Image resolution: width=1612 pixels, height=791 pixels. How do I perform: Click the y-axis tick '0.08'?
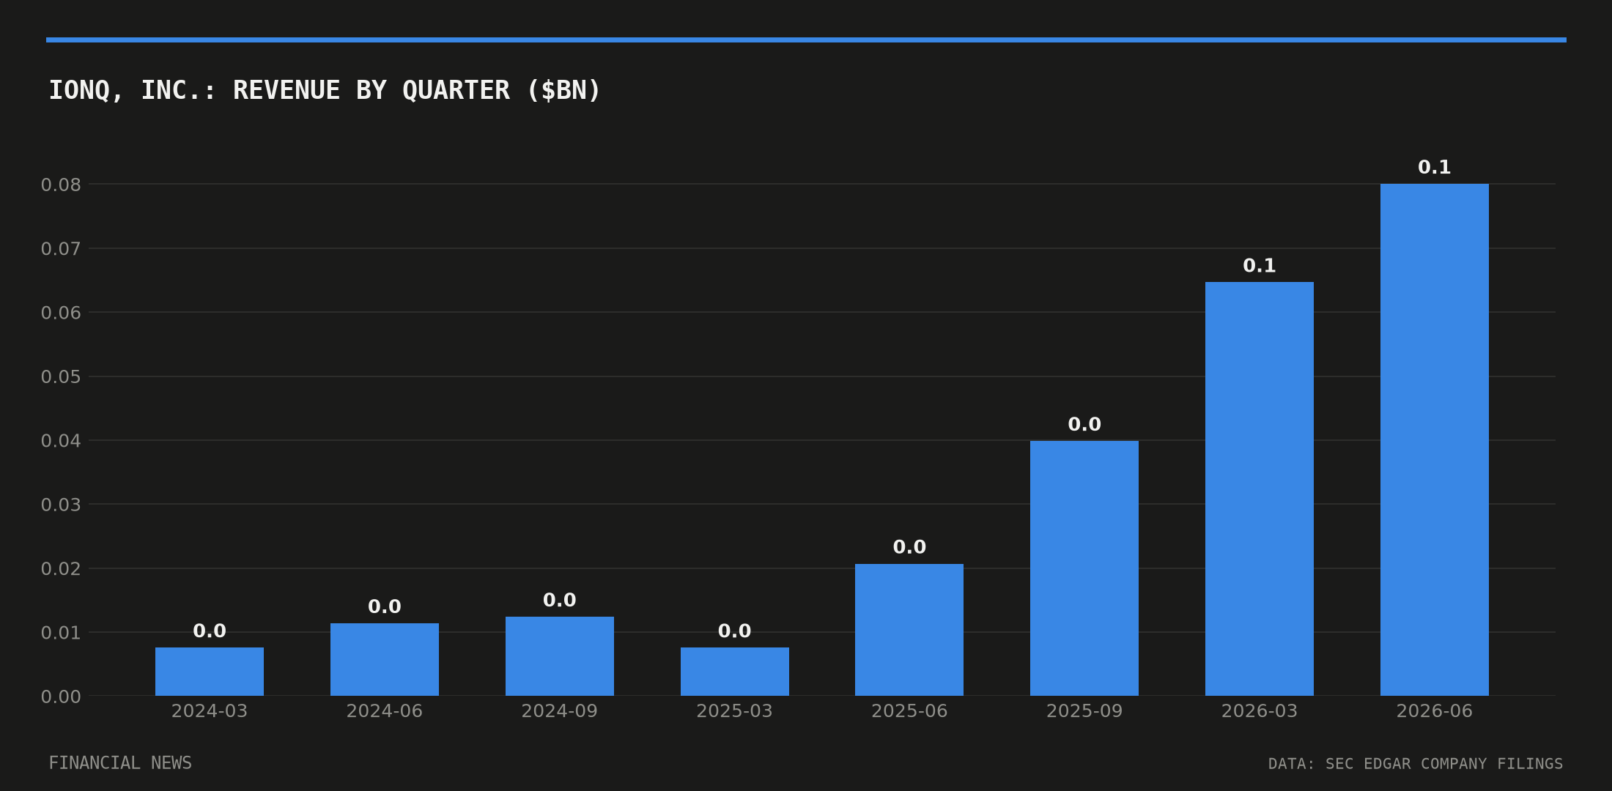point(61,185)
